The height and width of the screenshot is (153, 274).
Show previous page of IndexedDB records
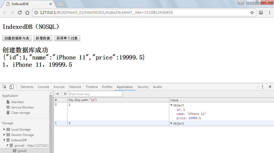pos(57,94)
